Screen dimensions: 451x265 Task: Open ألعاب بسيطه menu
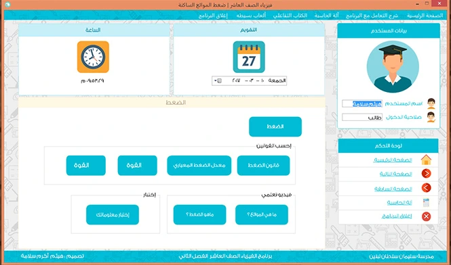click(x=251, y=16)
